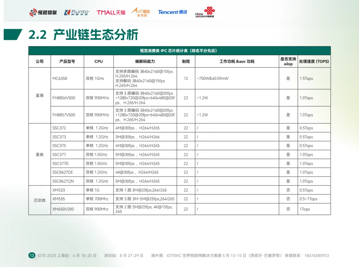Click the 工作功耗 &aov 功耗 column header

click(x=237, y=62)
